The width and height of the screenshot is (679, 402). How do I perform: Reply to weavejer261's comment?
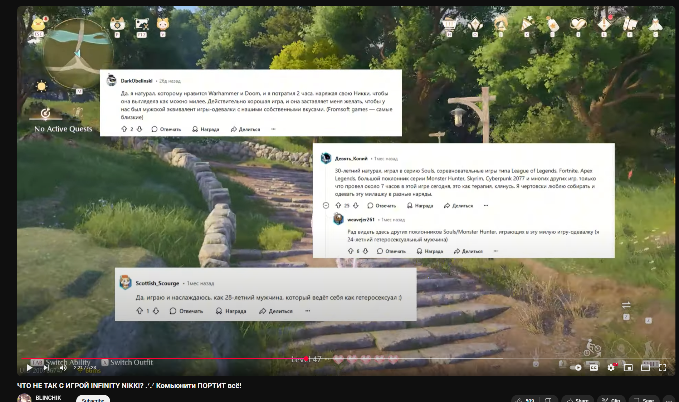[x=391, y=251]
